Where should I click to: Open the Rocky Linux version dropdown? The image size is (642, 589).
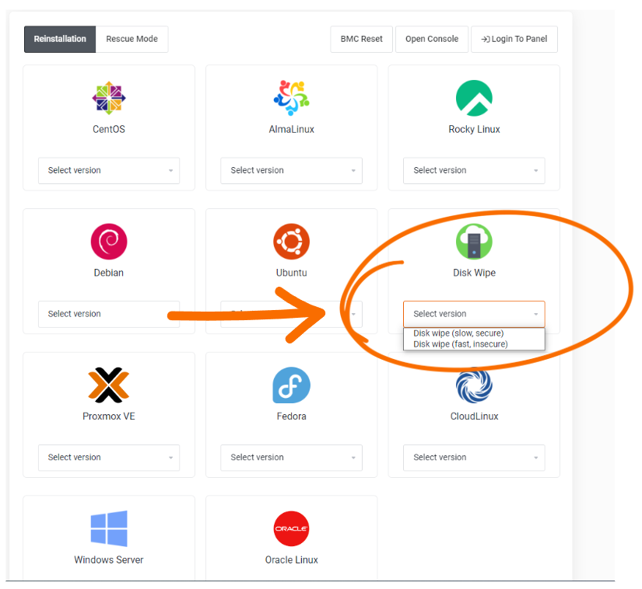tap(474, 170)
